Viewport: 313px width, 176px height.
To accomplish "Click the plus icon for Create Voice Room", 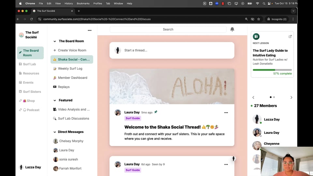I will pos(55,50).
